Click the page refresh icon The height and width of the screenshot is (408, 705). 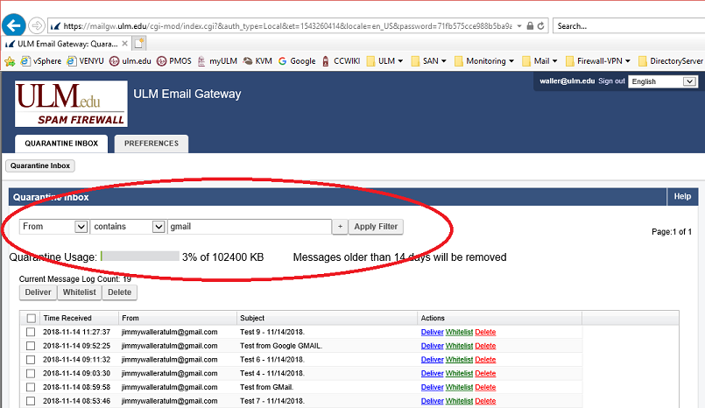point(541,26)
